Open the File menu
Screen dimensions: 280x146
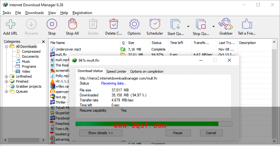point(18,13)
